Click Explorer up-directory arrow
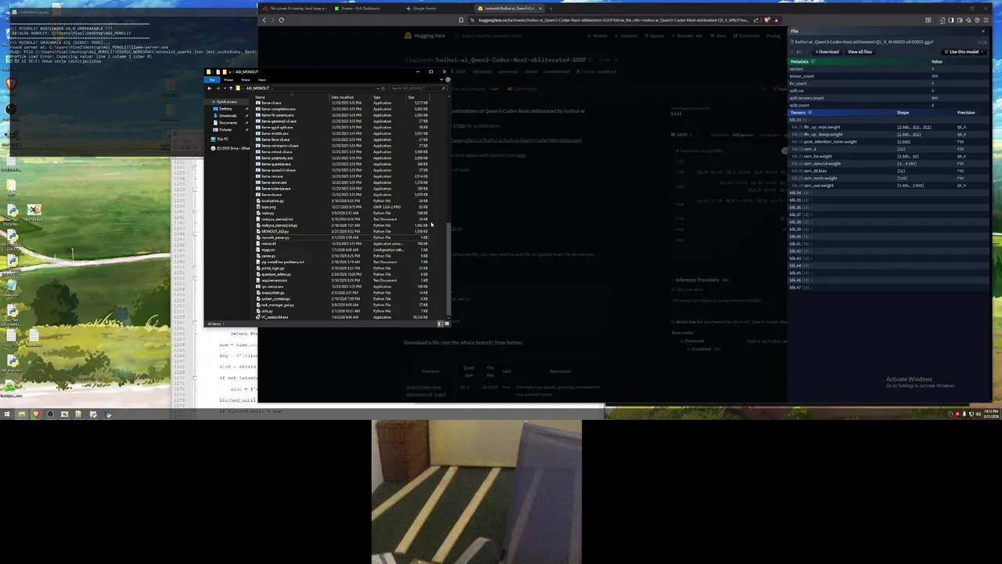This screenshot has width=1002, height=564. (x=231, y=89)
